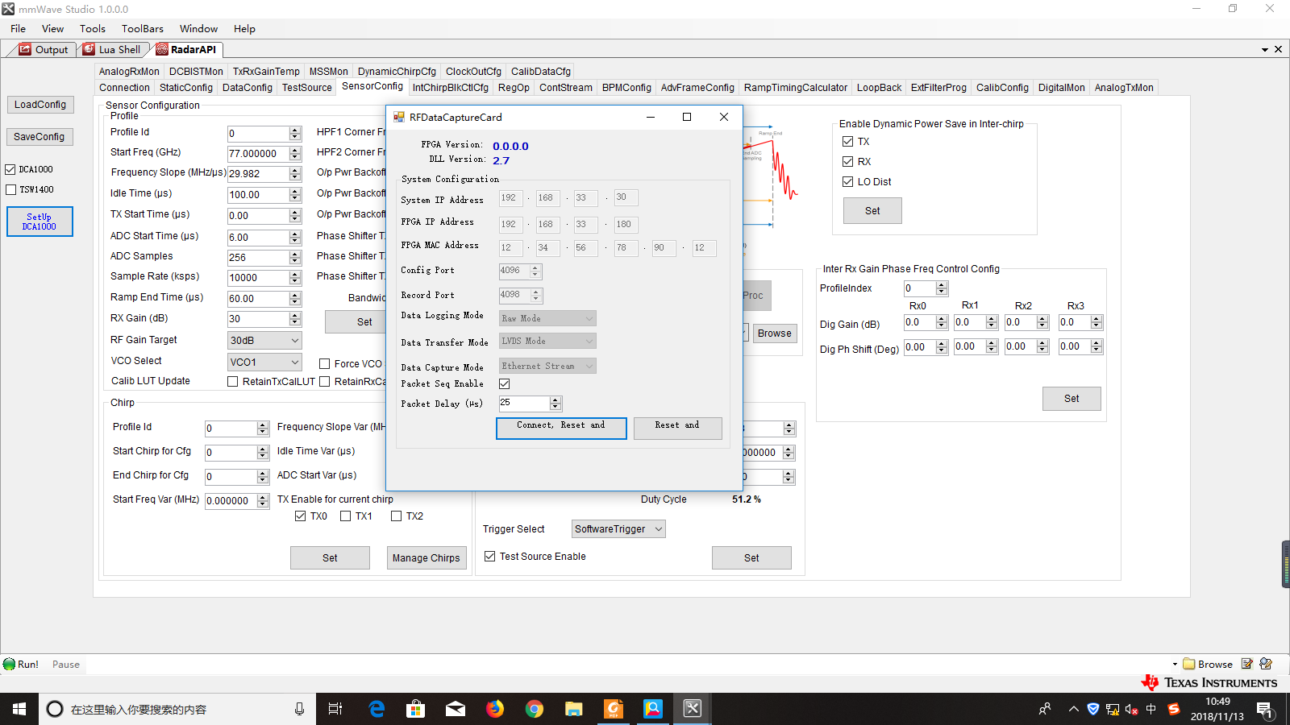
Task: Check TX1 enable for current chirp
Action: coord(346,516)
